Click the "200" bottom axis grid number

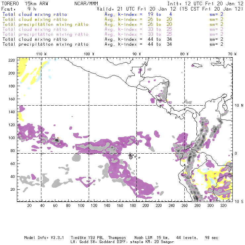146,206
